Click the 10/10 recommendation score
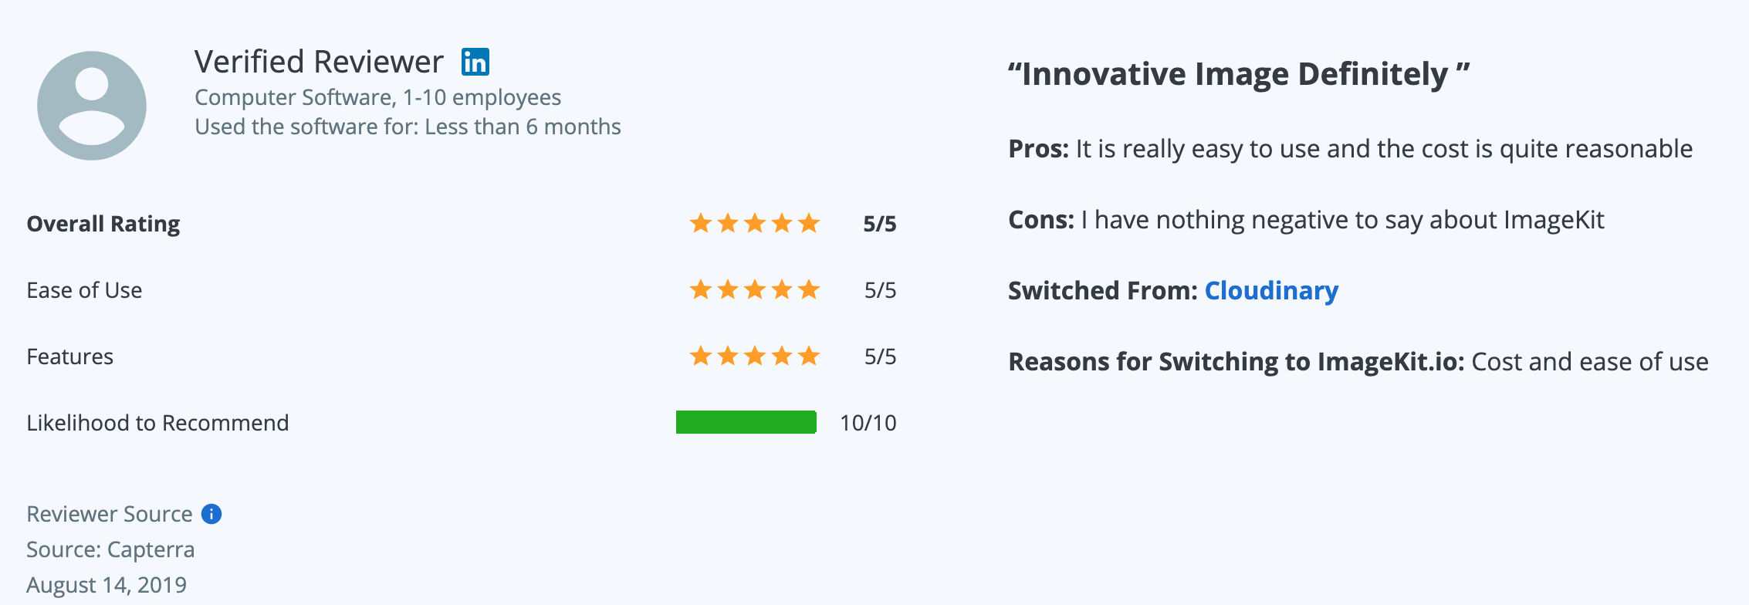 click(868, 423)
